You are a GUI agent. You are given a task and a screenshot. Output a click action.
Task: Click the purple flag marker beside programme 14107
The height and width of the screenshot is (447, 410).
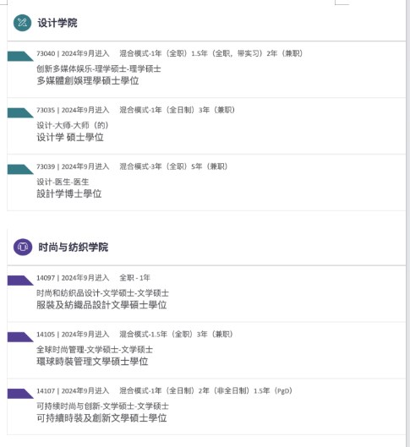click(20, 394)
